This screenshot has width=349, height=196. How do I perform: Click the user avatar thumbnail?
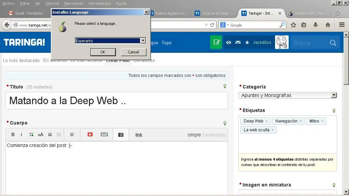(282, 42)
